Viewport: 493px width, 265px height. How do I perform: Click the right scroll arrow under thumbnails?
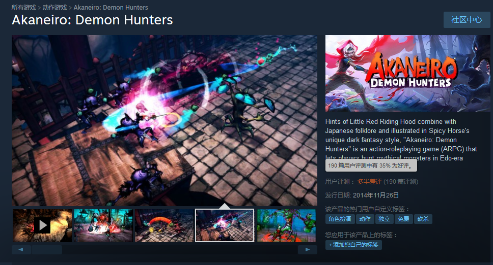[307, 250]
